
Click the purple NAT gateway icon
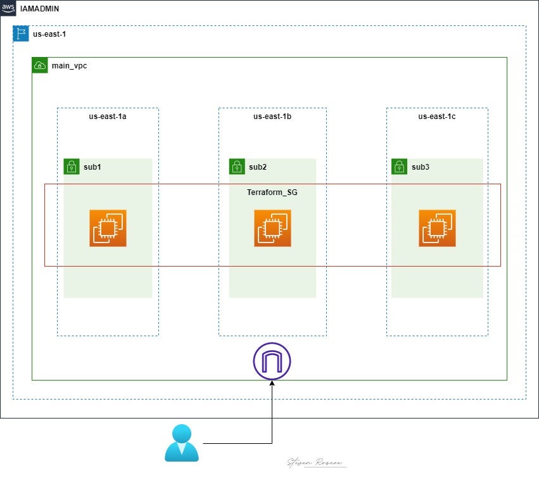tap(272, 362)
